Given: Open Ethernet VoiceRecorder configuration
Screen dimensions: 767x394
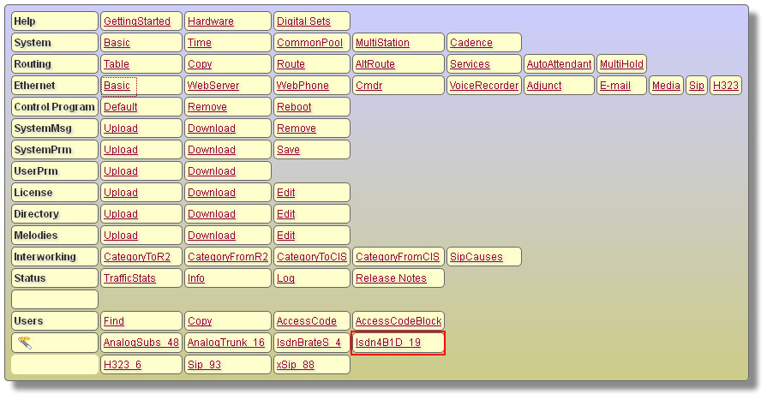Looking at the screenshot, I should [x=484, y=86].
